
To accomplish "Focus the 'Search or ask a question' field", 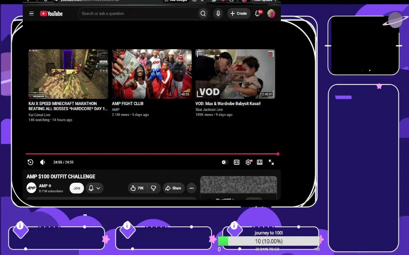I will [138, 13].
